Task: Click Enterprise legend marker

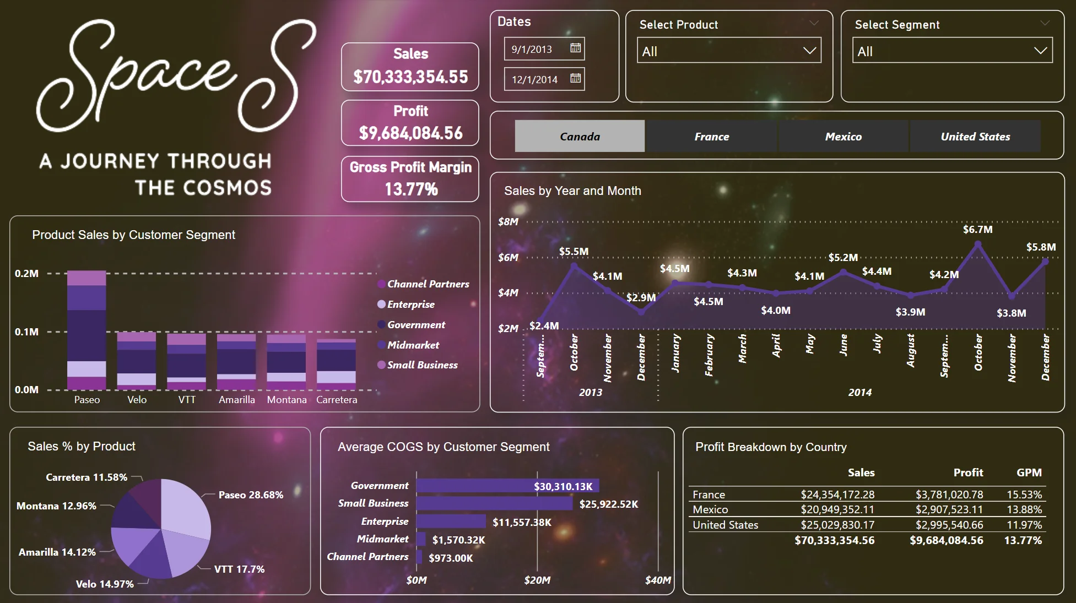Action: pyautogui.click(x=381, y=305)
